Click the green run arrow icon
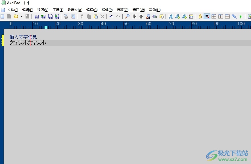This screenshot has width=251, height=164. [x=241, y=16]
